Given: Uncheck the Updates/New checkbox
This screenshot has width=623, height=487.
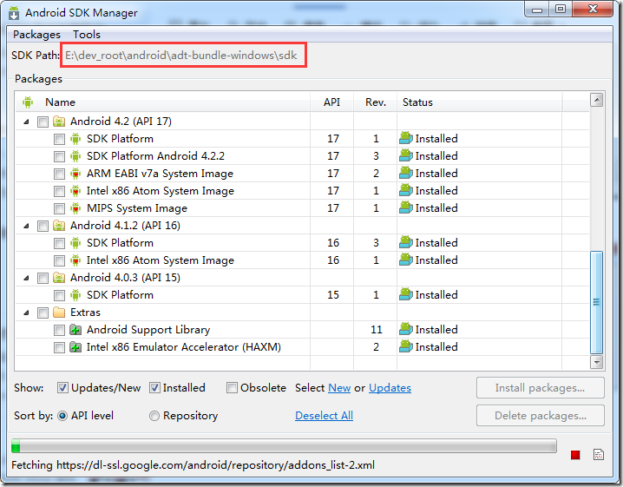Looking at the screenshot, I should pyautogui.click(x=63, y=388).
